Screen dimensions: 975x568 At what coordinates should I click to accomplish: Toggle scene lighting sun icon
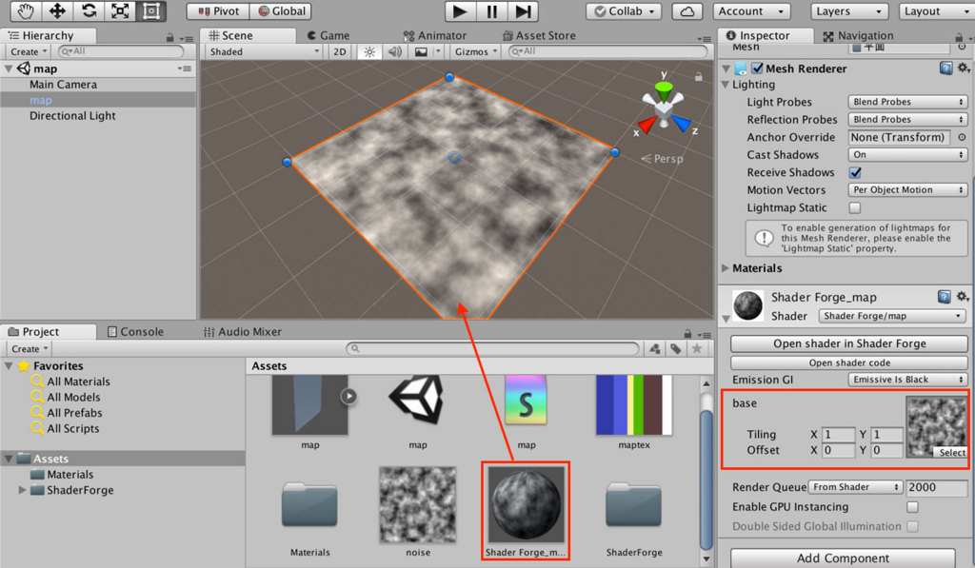[x=369, y=51]
